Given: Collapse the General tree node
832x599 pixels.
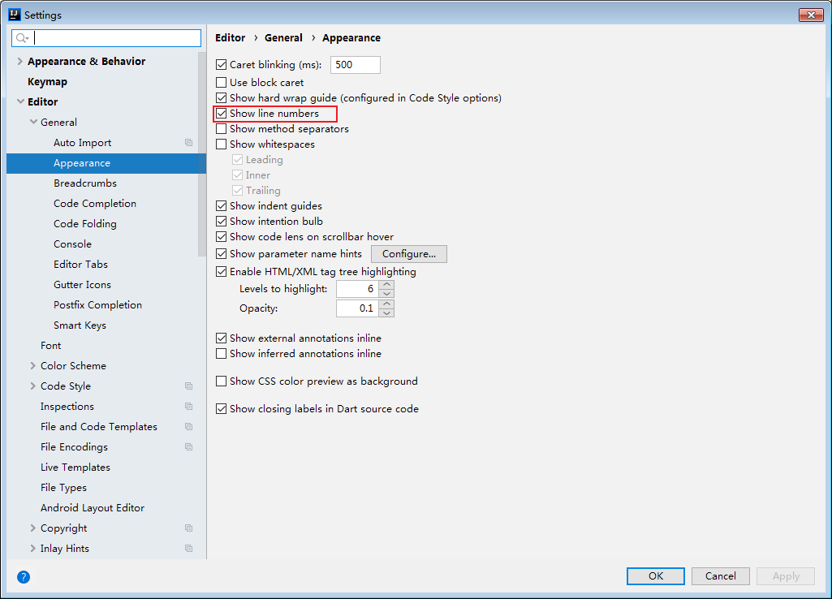Looking at the screenshot, I should [x=33, y=122].
